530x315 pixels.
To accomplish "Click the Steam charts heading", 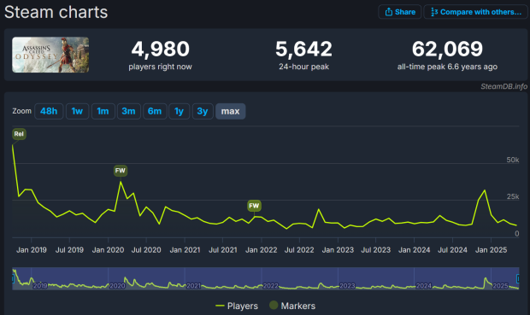I will [x=56, y=12].
